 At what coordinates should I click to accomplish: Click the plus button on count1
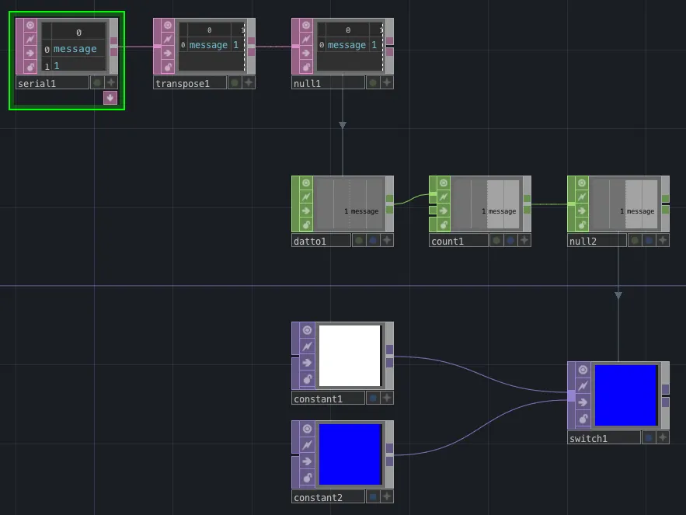[x=524, y=241]
